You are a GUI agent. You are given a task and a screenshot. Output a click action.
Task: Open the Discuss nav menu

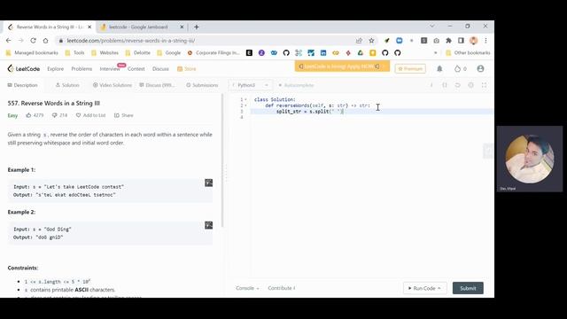(160, 69)
